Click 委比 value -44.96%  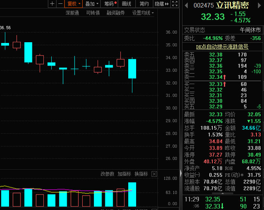[213, 38]
